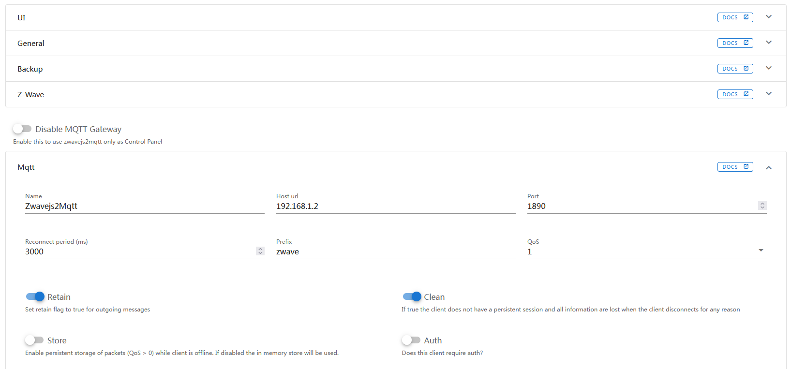791x369 pixels.
Task: Open the QoS dropdown
Action: pyautogui.click(x=647, y=251)
